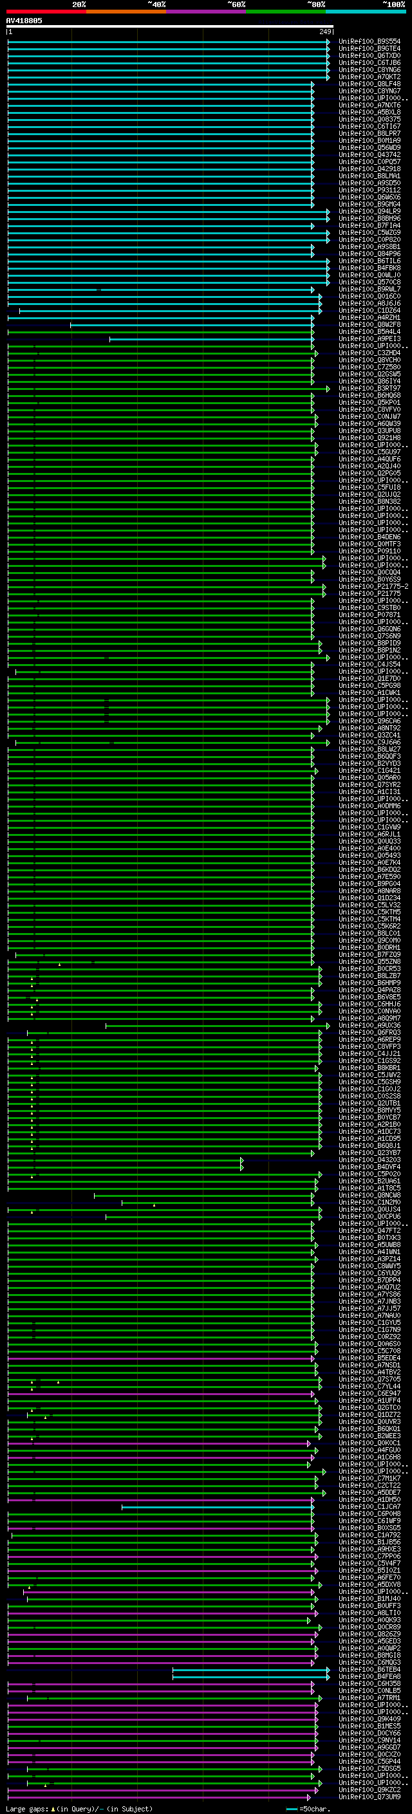Click the UniRef100_A3PZ14 label
412x1814 pixels.
coord(370,1259)
